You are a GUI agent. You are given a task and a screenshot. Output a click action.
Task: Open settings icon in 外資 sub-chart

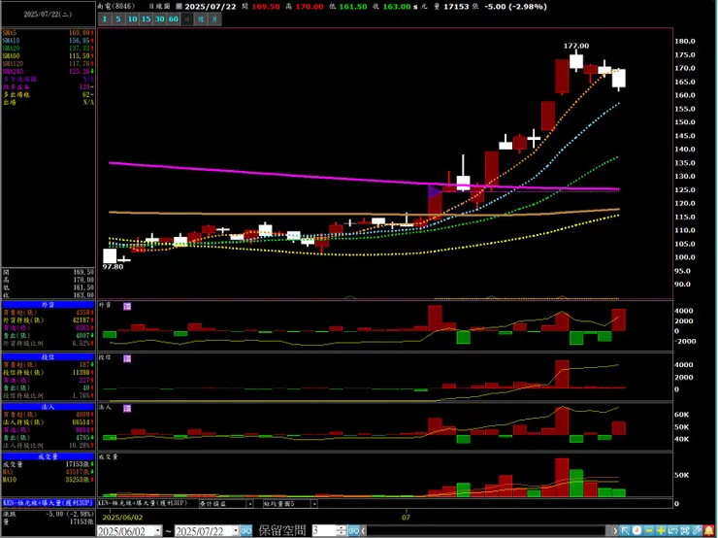coord(127,306)
